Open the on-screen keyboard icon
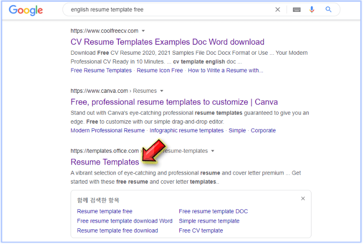The width and height of the screenshot is (363, 245). pyautogui.click(x=297, y=10)
